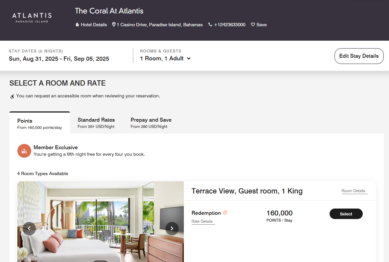389x262 pixels.
Task: Click the orange Member Exclusive badge icon
Action: click(24, 151)
